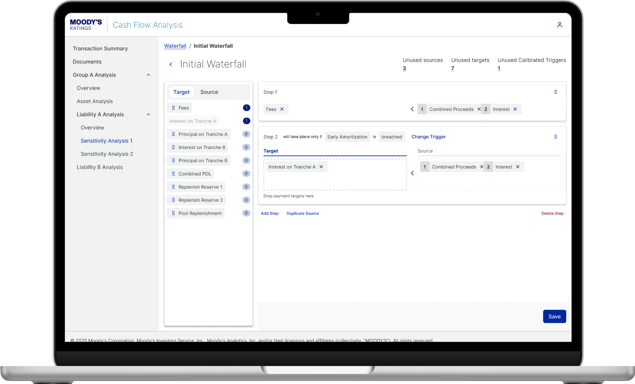The height and width of the screenshot is (384, 635).
Task: Switch to the Source tab in palette
Action: click(209, 92)
